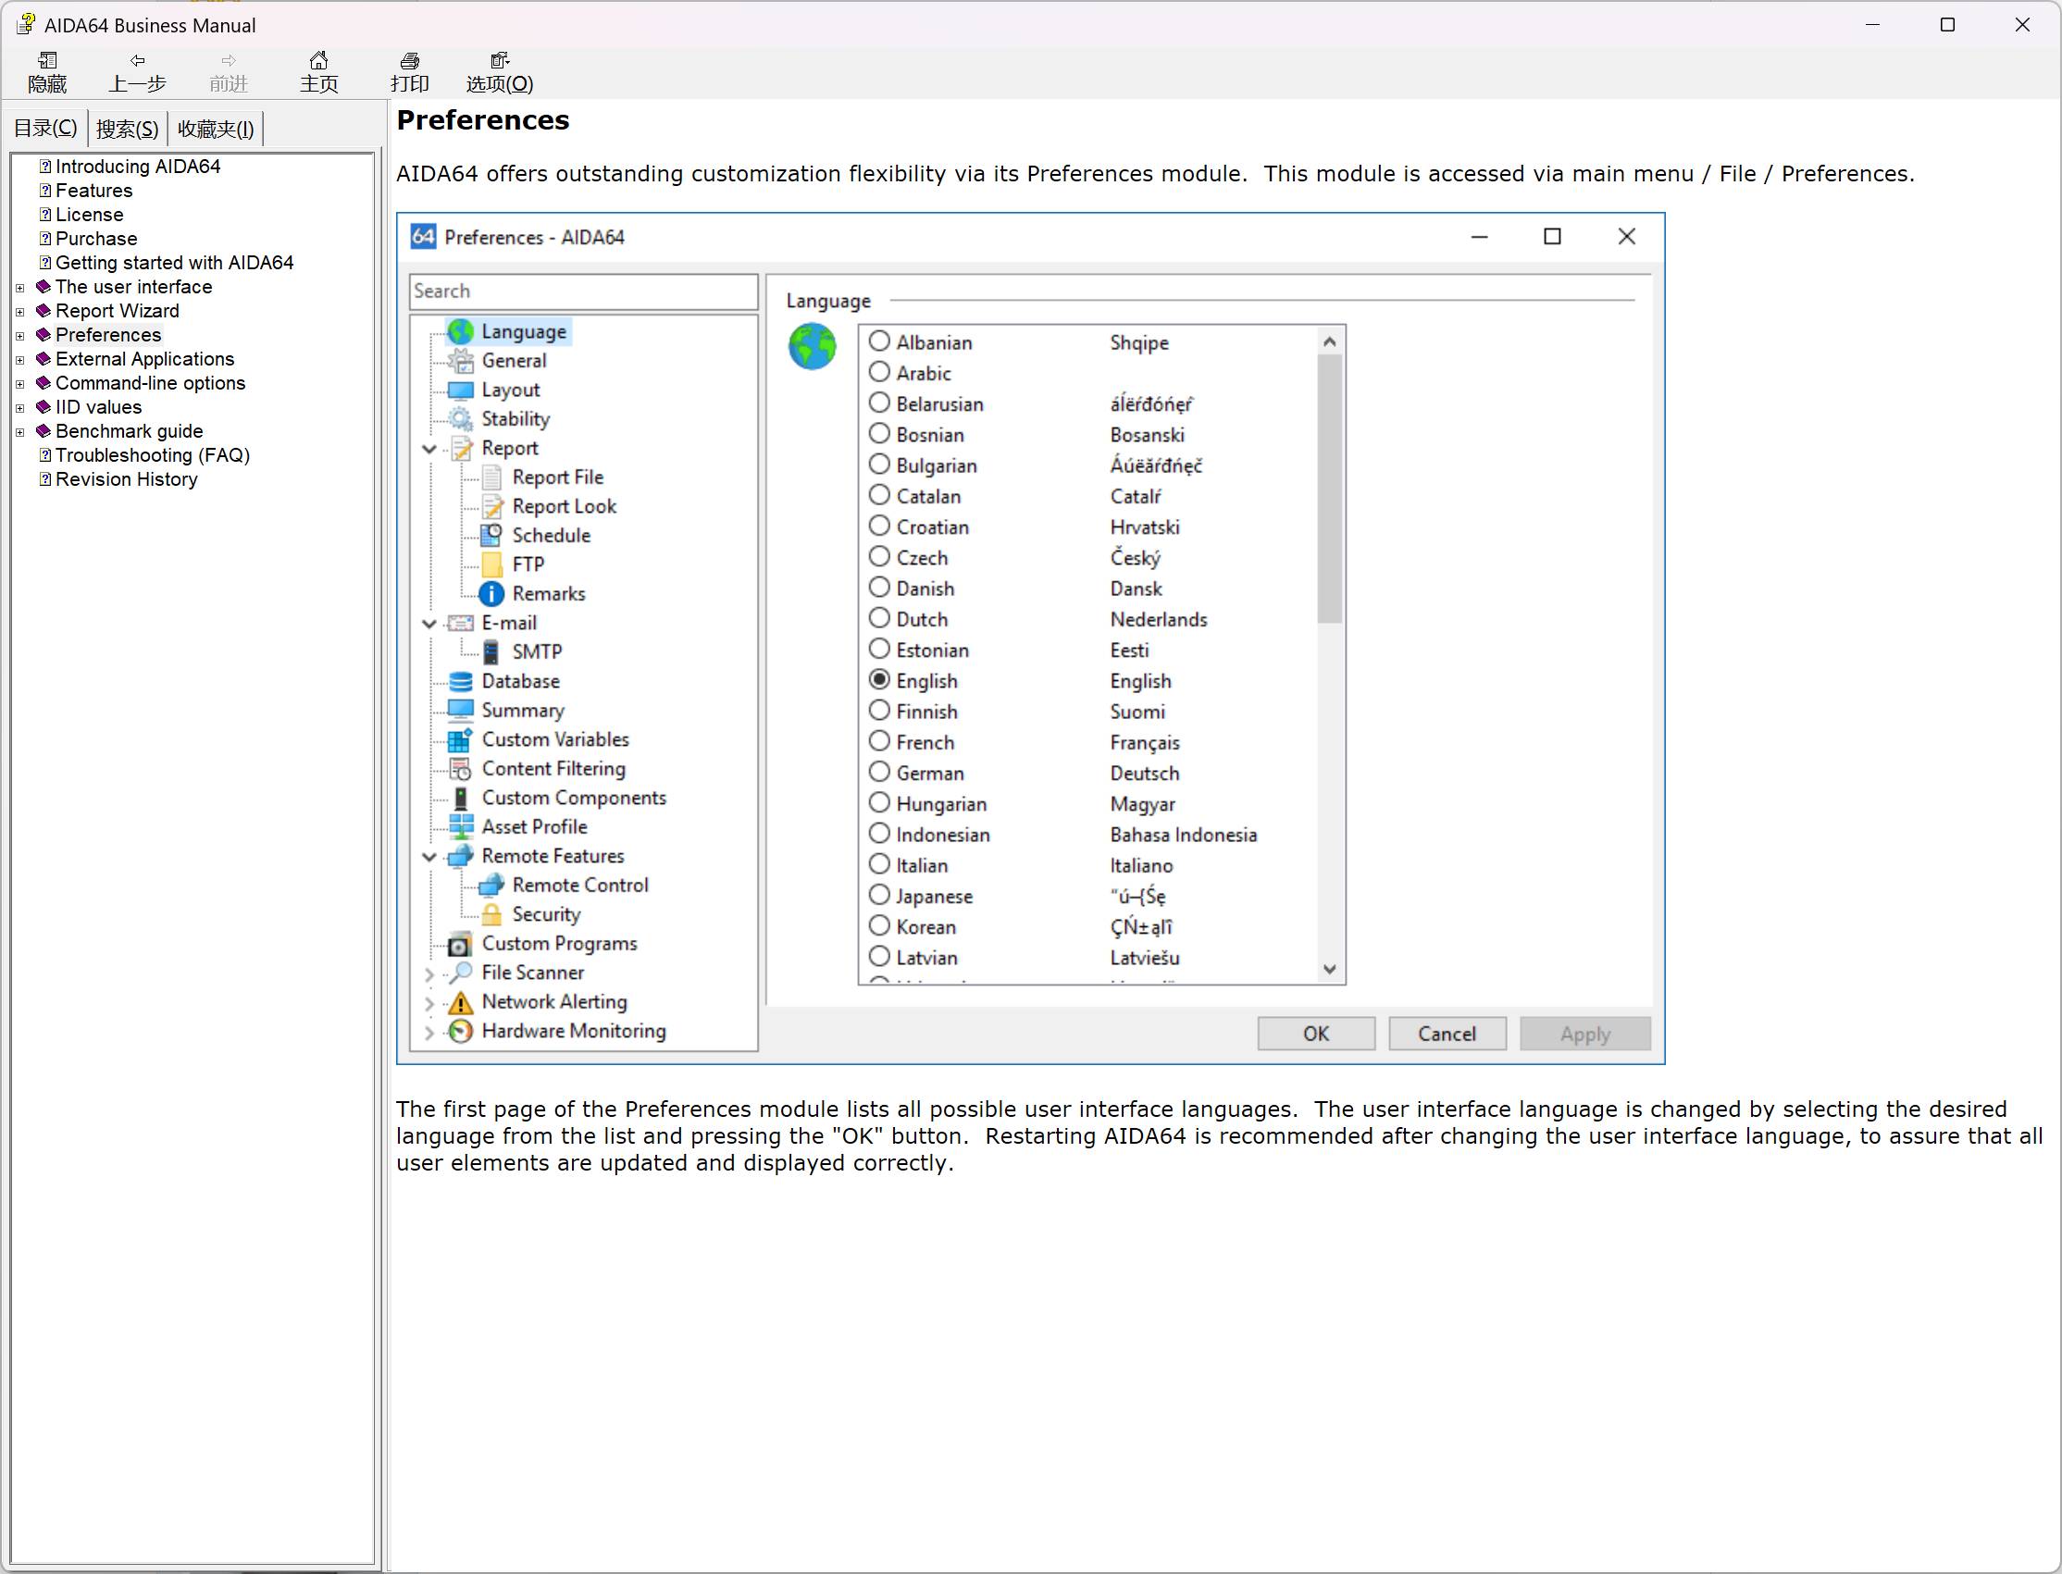2062x1574 pixels.
Task: Click the page icon beside Revision History
Action: click(x=45, y=478)
